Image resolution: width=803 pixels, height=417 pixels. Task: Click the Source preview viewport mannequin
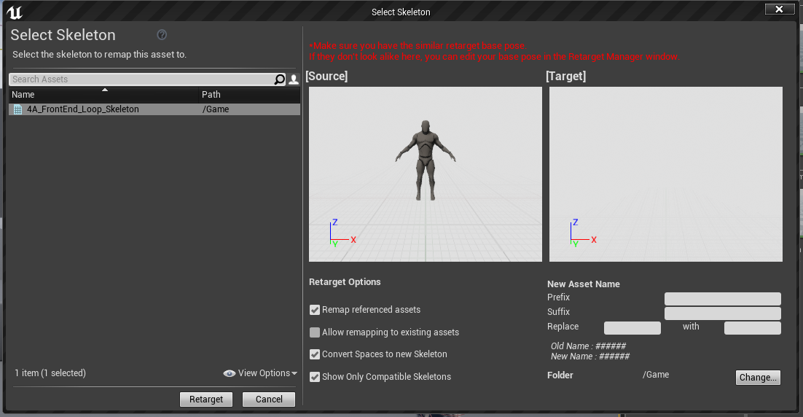[425, 161]
